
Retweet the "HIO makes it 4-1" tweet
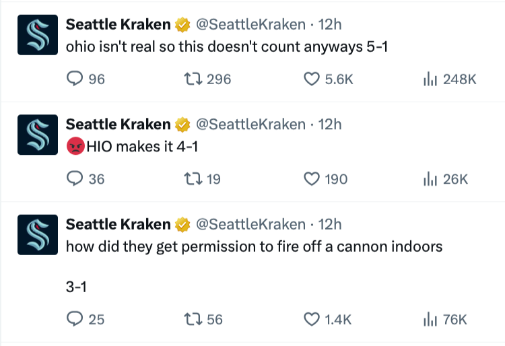(x=193, y=178)
